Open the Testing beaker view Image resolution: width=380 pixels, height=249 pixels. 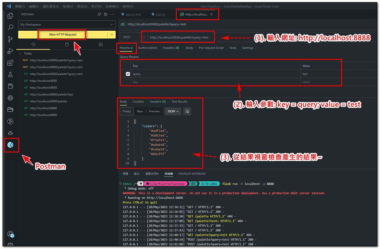click(x=10, y=74)
